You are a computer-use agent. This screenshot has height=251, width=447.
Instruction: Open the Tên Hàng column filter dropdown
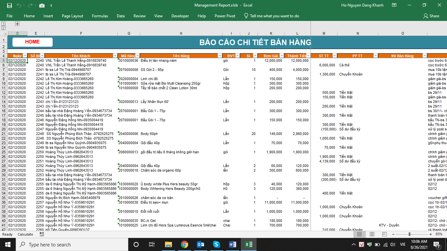pos(220,56)
